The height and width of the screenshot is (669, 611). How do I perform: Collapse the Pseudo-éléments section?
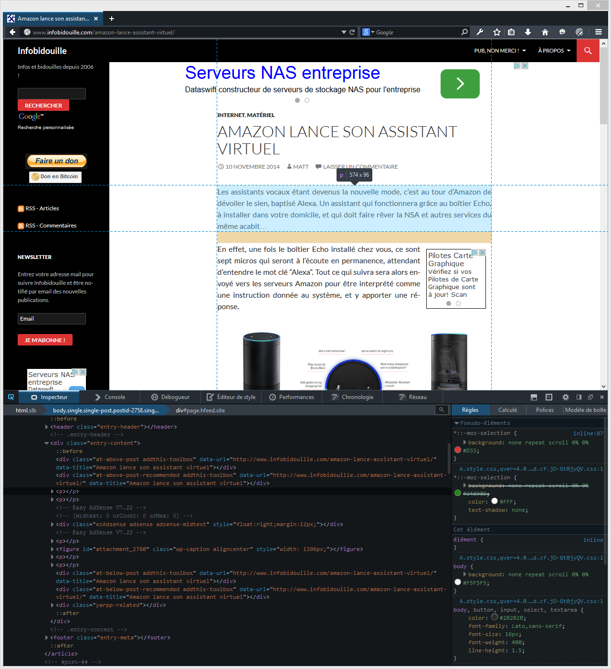[x=456, y=423]
